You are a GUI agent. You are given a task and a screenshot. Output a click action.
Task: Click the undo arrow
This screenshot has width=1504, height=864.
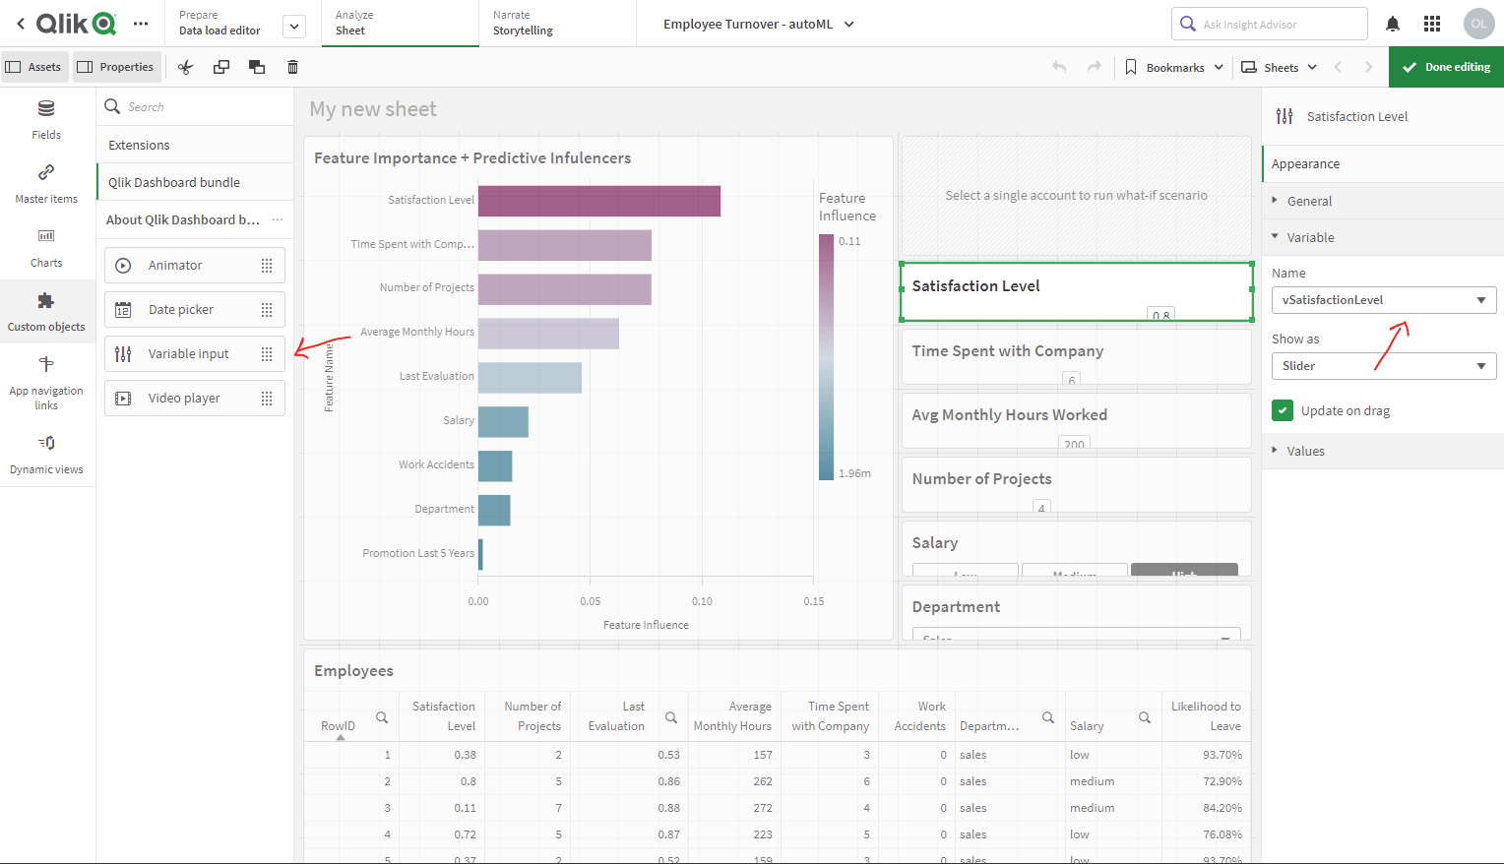pyautogui.click(x=1059, y=67)
